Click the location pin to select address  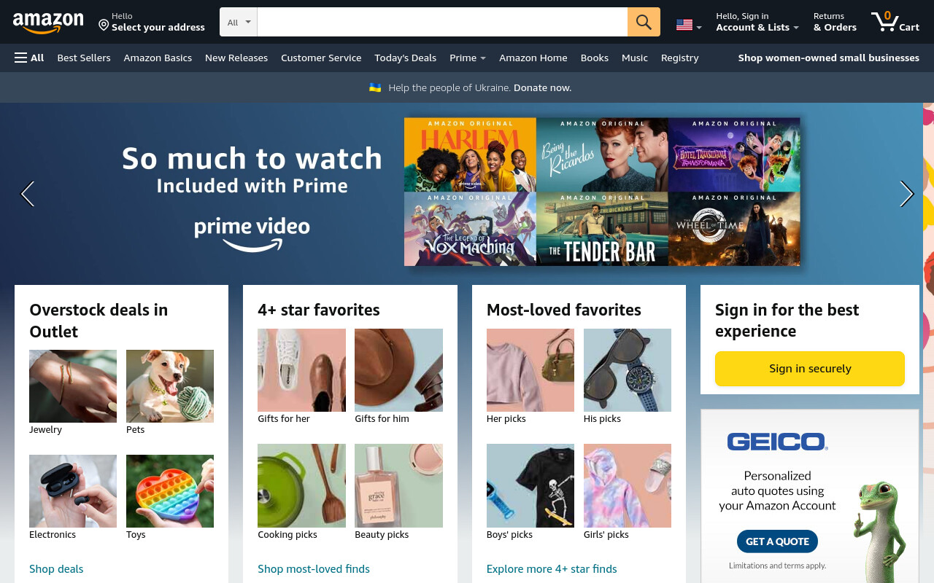(104, 26)
